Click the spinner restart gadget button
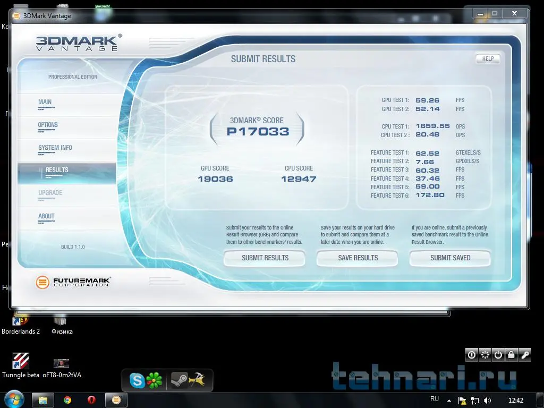544x408 pixels. pyautogui.click(x=485, y=355)
